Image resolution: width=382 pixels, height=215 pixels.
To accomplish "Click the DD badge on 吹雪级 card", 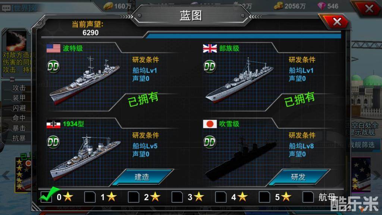I will point(210,142).
